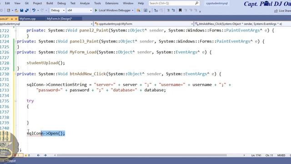Viewport: 291px width, 164px height.
Task: Open the Test menu
Action: [73, 3]
